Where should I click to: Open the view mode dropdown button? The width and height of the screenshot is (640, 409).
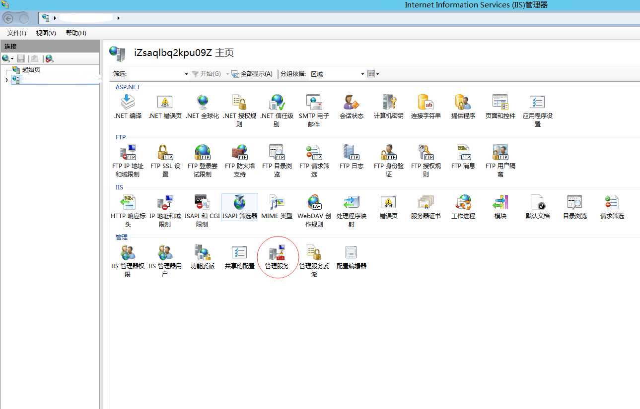pyautogui.click(x=373, y=74)
